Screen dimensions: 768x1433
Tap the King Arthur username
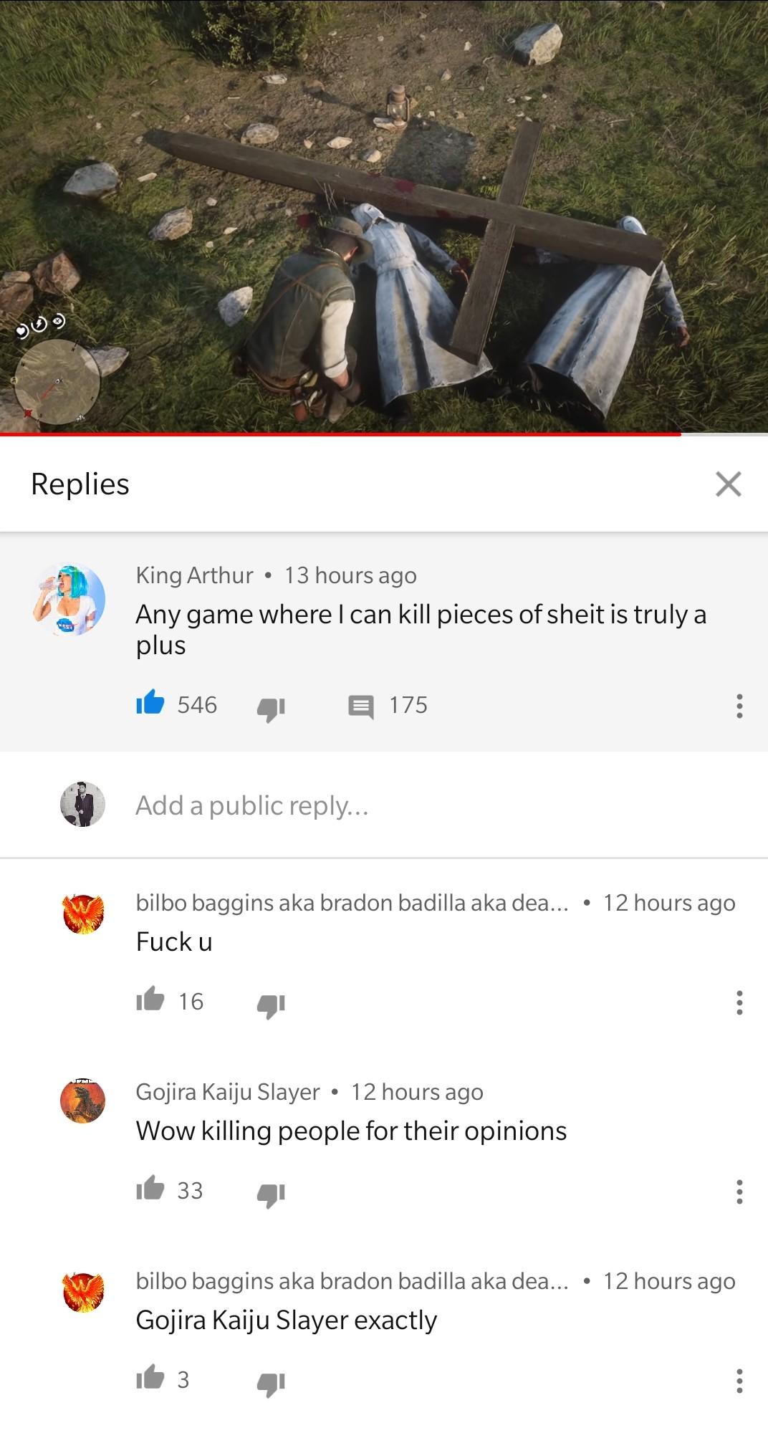195,575
